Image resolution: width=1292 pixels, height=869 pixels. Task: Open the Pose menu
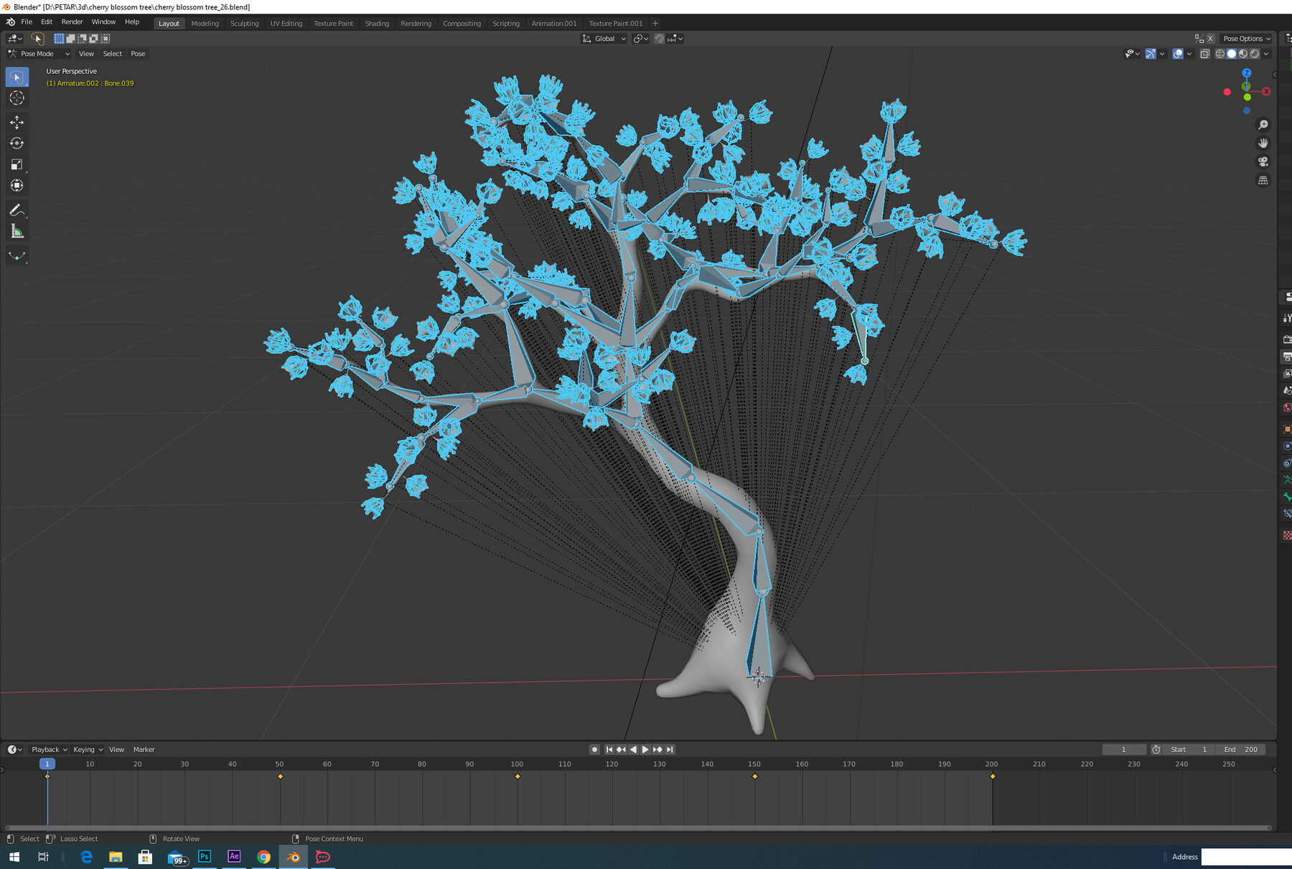(138, 54)
